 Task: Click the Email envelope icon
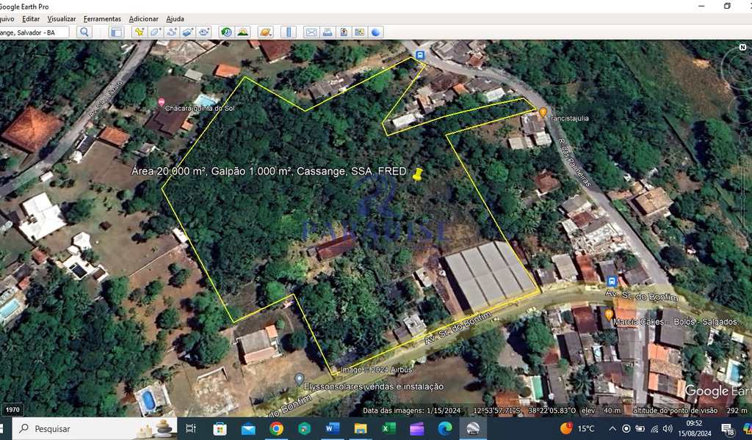(311, 32)
